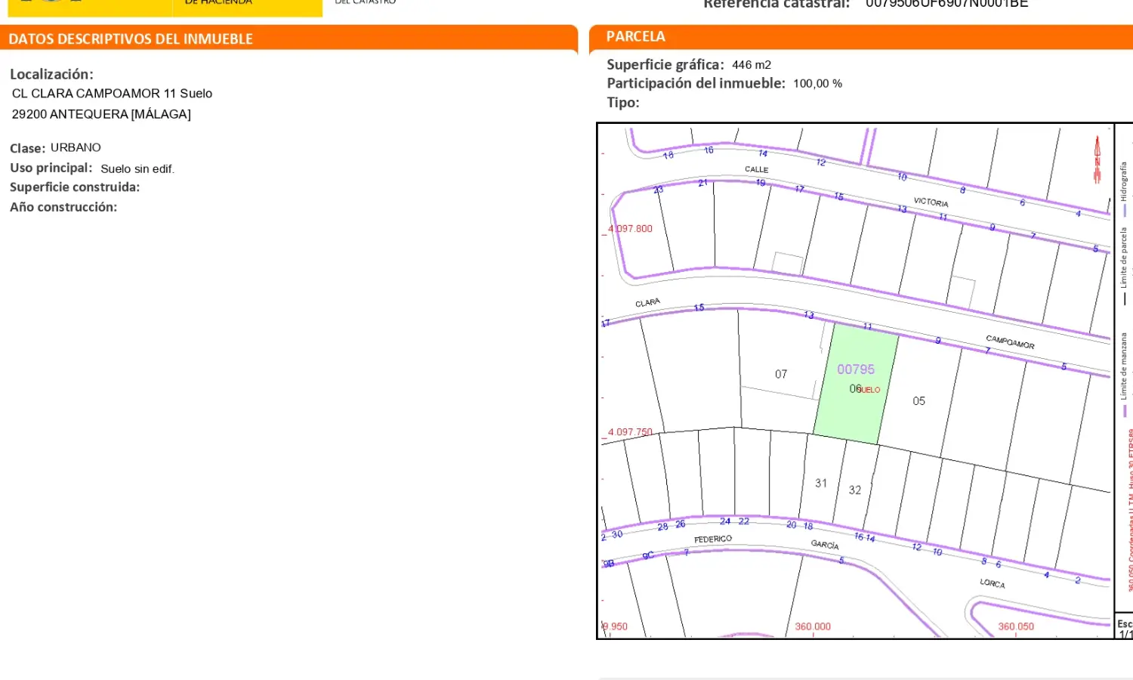Click the "CALLE" label on the map

coord(756,170)
